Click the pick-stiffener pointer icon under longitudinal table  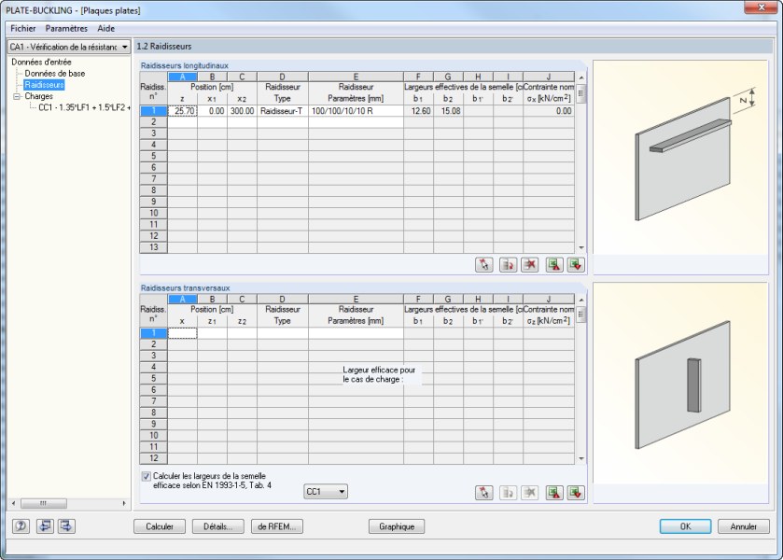click(483, 265)
